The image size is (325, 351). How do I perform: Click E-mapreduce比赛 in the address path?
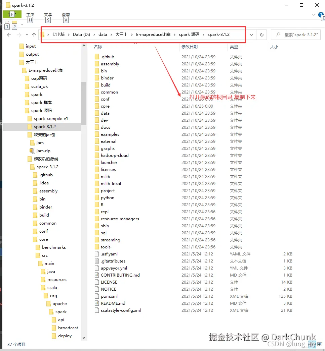pos(153,35)
